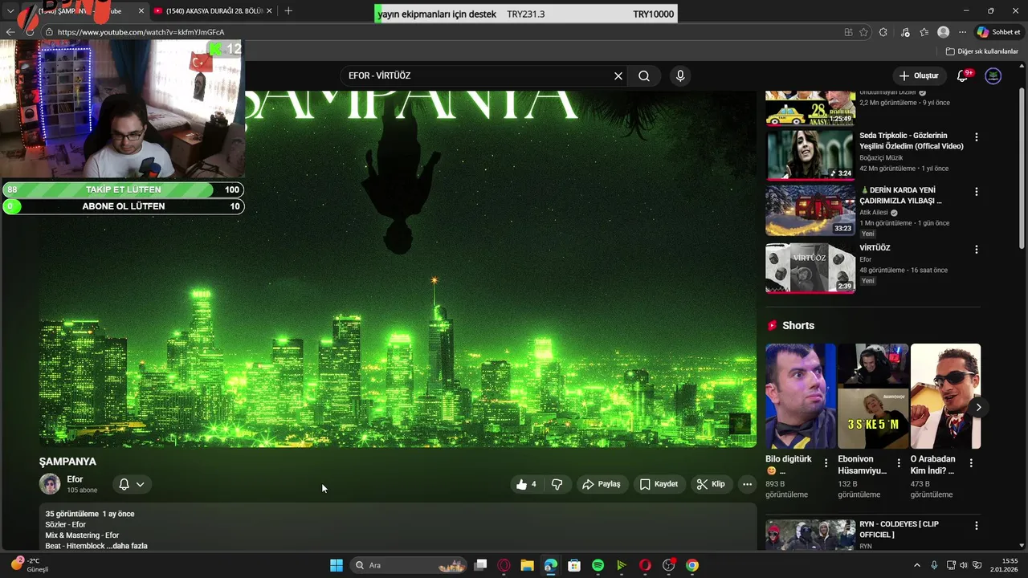The height and width of the screenshot is (578, 1028).
Task: Click the YouTube search magnifier button
Action: click(644, 75)
